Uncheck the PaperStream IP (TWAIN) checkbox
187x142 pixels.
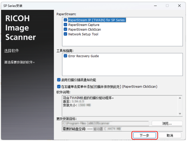click(x=65, y=20)
